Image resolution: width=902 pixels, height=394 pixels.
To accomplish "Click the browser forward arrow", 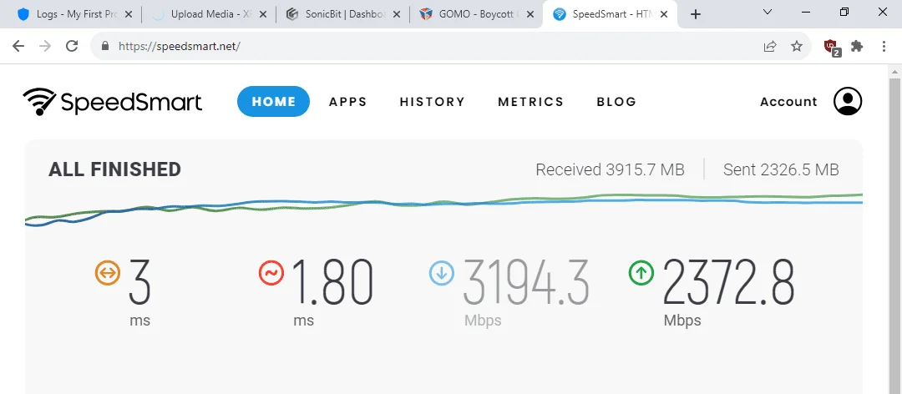I will [x=45, y=46].
